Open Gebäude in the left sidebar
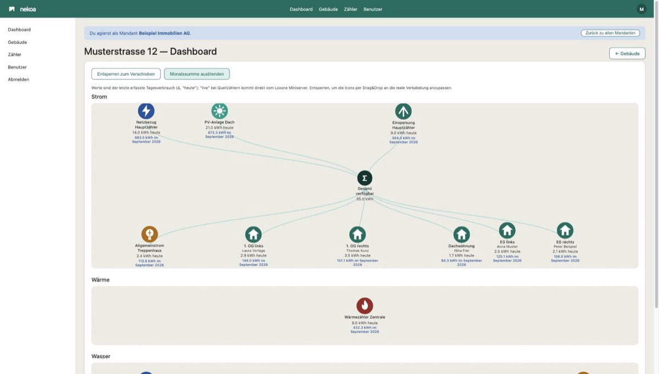The height and width of the screenshot is (374, 659). pos(18,42)
